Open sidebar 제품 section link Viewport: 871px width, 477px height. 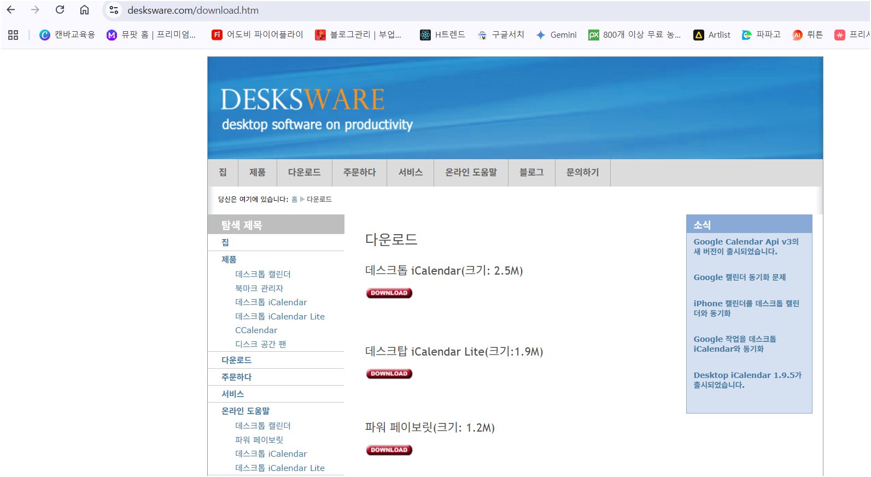pos(229,259)
